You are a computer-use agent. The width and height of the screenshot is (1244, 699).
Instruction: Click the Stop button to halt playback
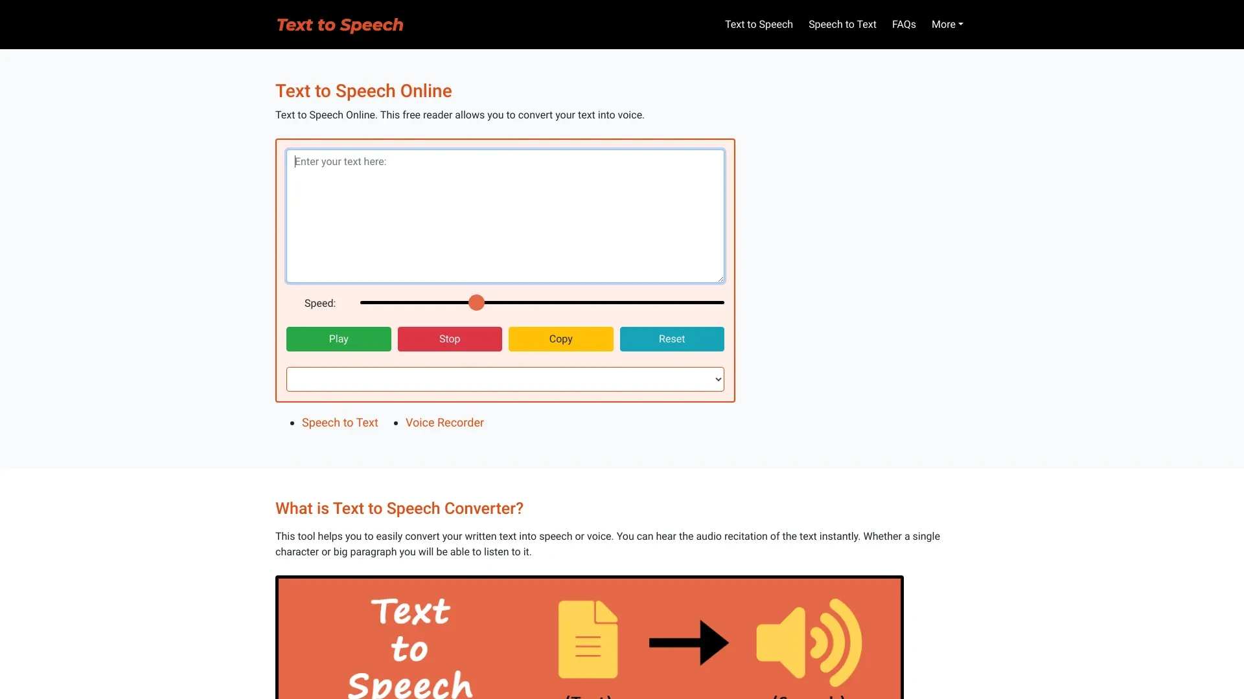pyautogui.click(x=450, y=339)
